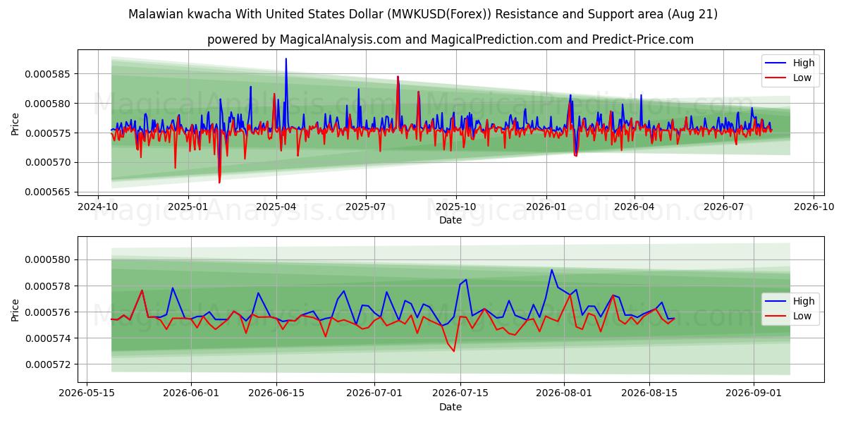Click the blue peak before 2026-08-01
This screenshot has height=423, width=846.
pyautogui.click(x=552, y=270)
